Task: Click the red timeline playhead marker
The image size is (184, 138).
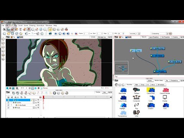Action: pyautogui.click(x=43, y=97)
